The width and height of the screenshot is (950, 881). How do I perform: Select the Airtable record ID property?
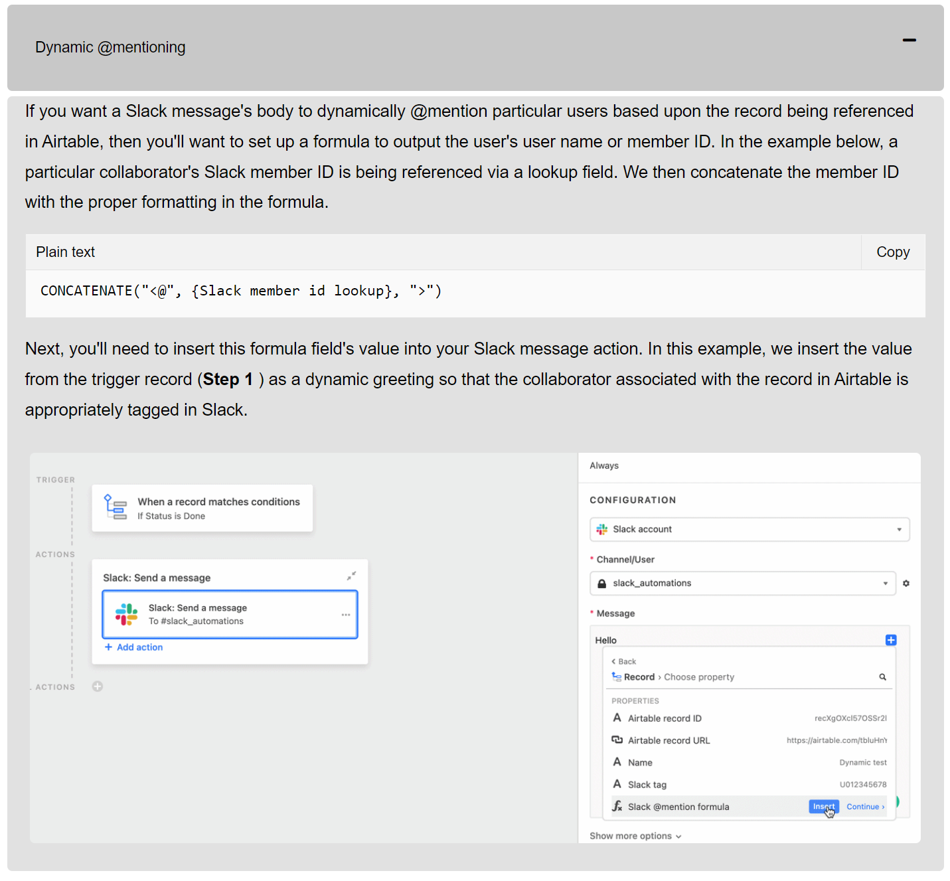pyautogui.click(x=749, y=718)
